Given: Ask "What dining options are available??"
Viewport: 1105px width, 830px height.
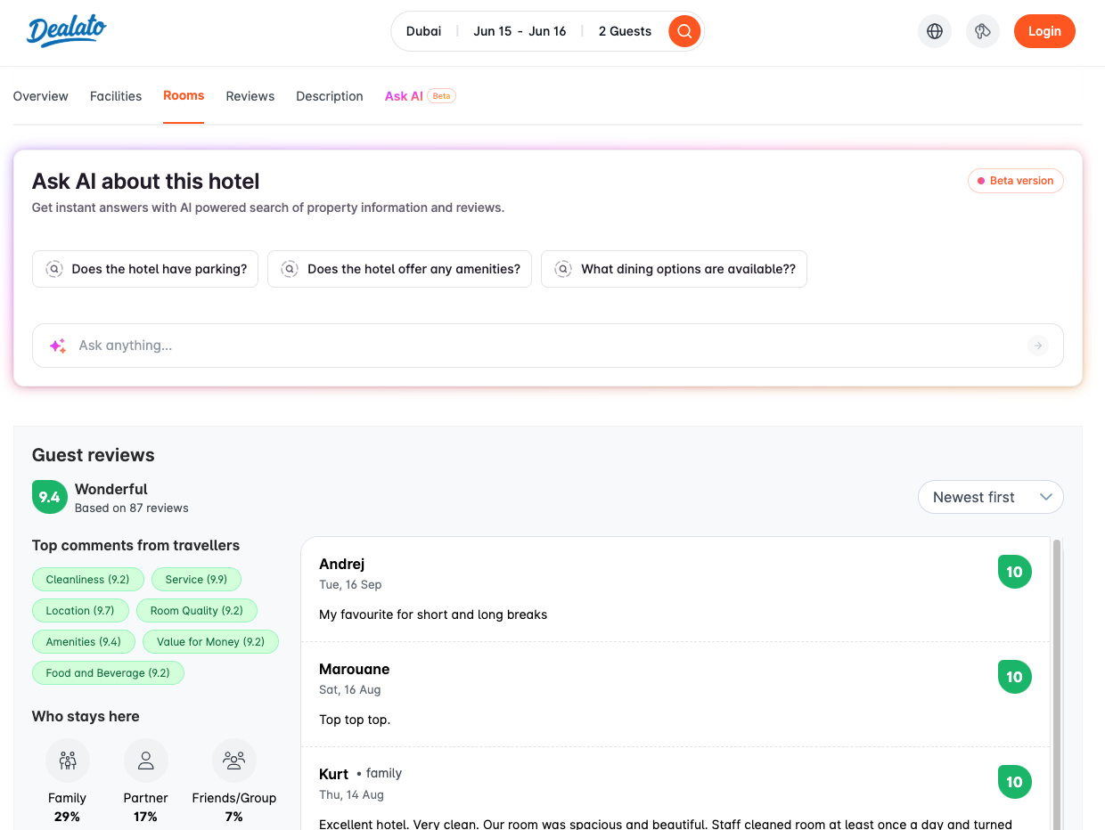Looking at the screenshot, I should (674, 269).
